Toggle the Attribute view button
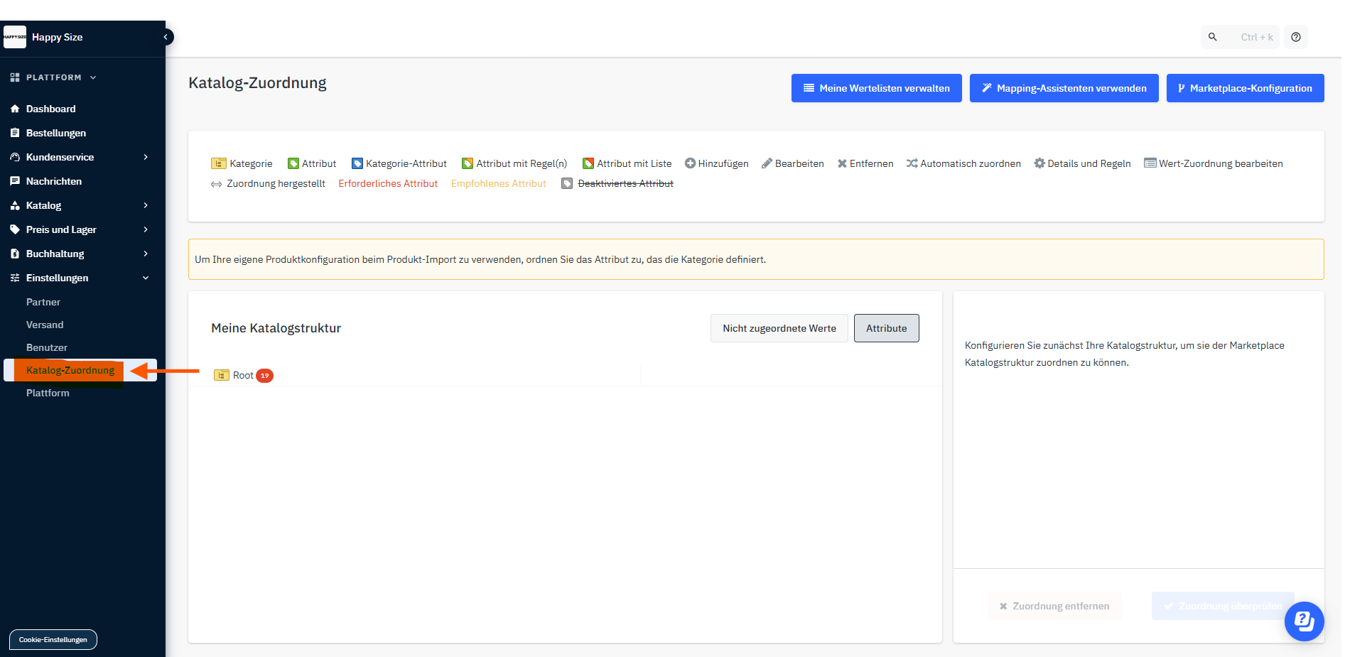 coord(886,328)
